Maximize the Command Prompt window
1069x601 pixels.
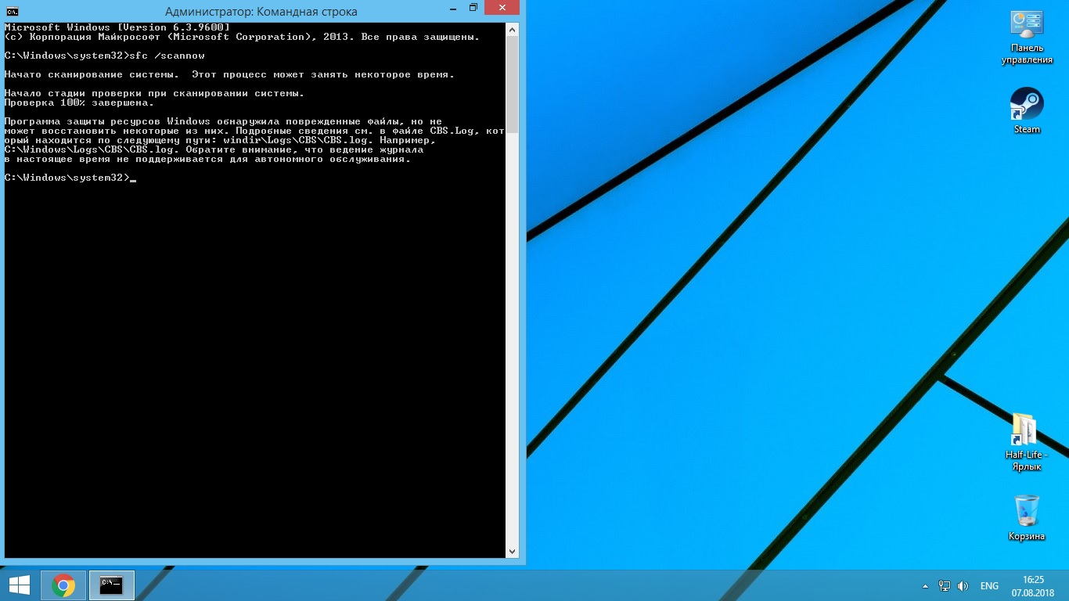point(473,9)
